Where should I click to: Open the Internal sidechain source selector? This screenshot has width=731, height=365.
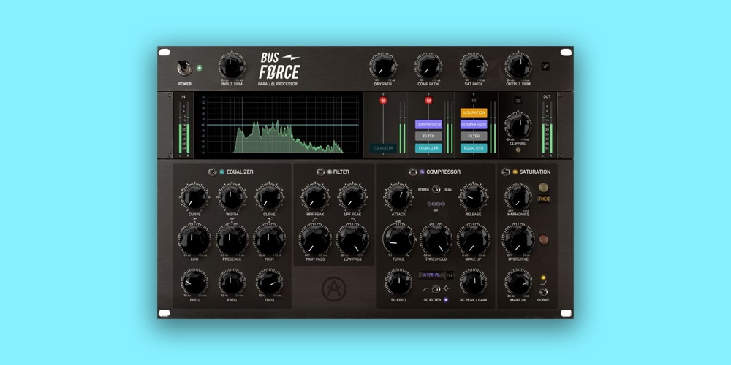click(x=431, y=274)
